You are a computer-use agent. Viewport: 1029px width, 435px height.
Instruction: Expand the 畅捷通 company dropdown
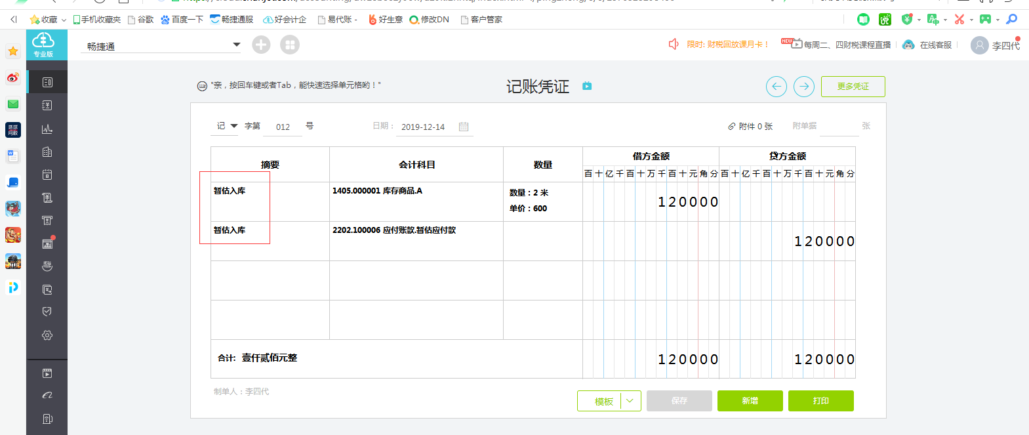pos(237,45)
